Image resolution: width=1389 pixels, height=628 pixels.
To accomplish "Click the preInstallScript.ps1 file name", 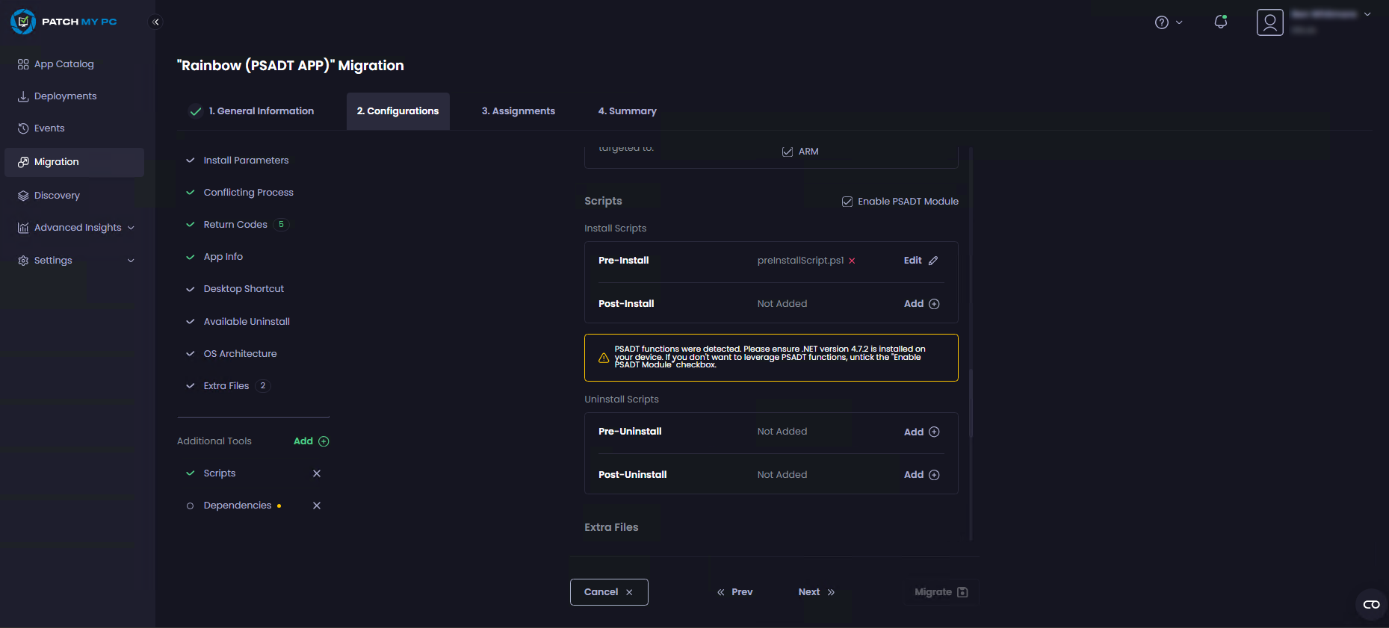I will 800,261.
